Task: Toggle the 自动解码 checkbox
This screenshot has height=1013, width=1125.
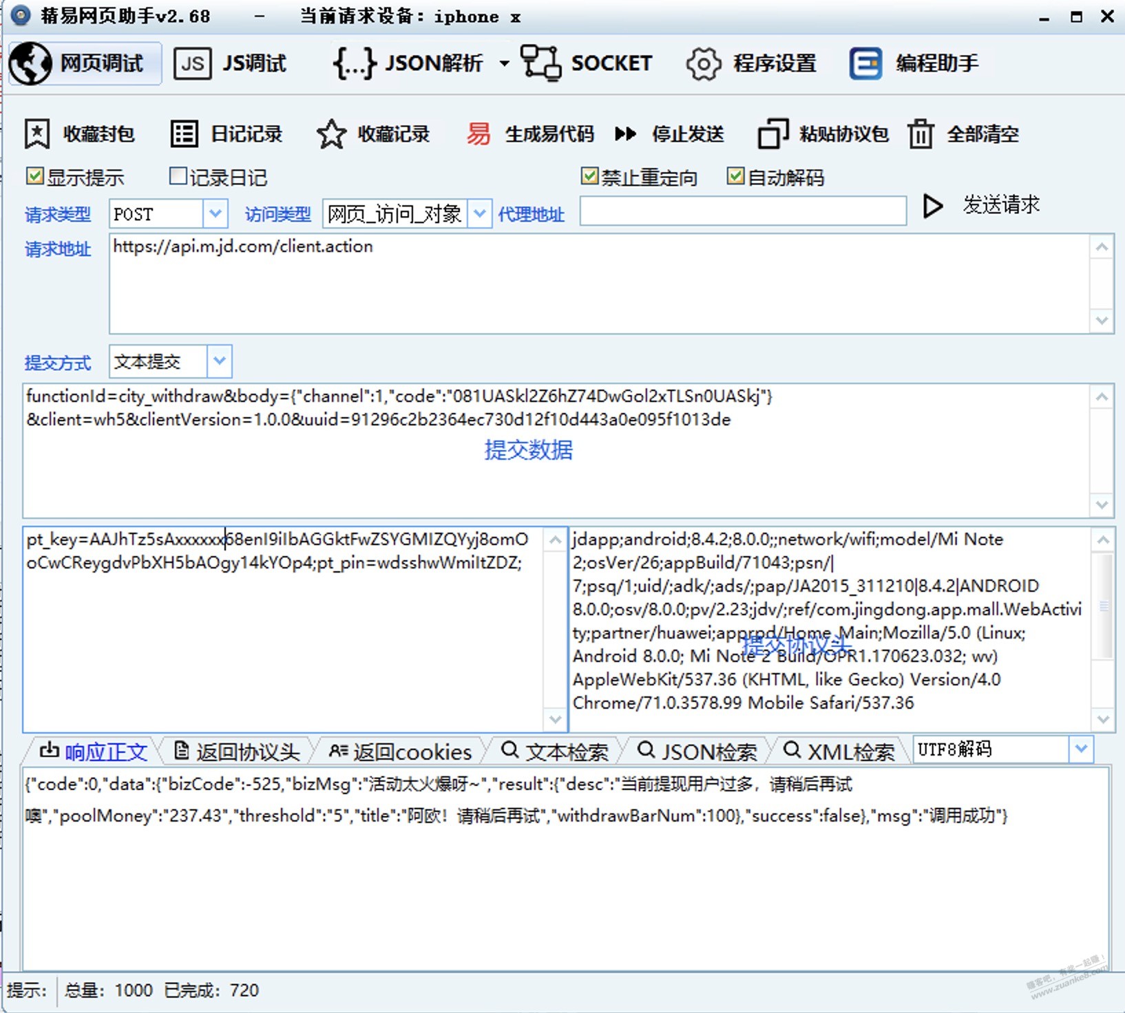Action: [x=735, y=176]
